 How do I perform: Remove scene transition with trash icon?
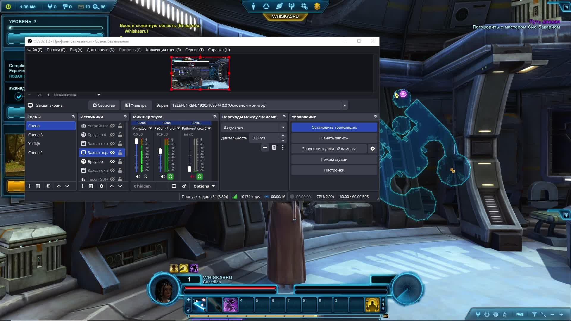[274, 147]
